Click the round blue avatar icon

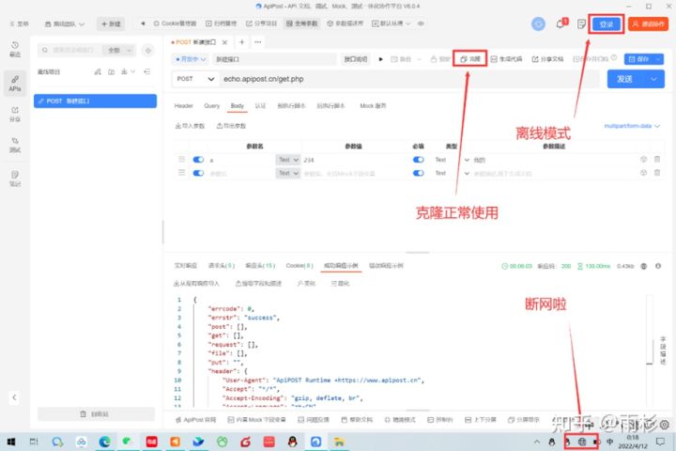coord(538,23)
